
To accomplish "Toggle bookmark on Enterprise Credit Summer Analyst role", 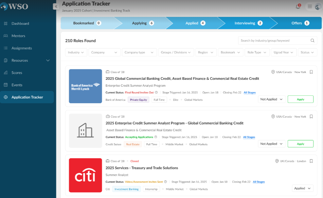I will (311, 117).
